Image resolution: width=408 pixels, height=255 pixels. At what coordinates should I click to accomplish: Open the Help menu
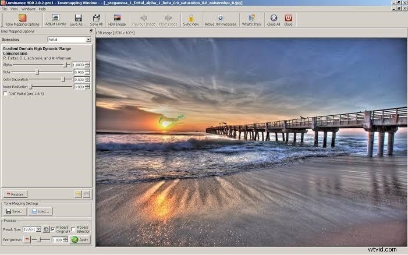(x=42, y=9)
